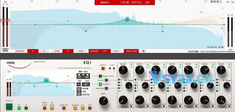Select peak filter type for band 1
The image size is (235, 112).
119,85
